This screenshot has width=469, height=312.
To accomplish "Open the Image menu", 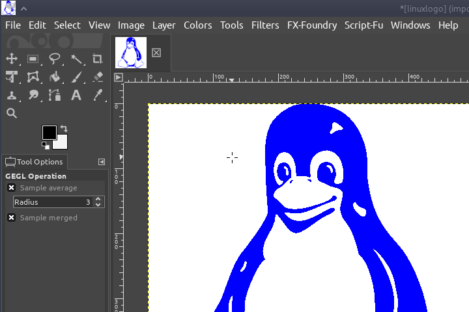I will [131, 25].
